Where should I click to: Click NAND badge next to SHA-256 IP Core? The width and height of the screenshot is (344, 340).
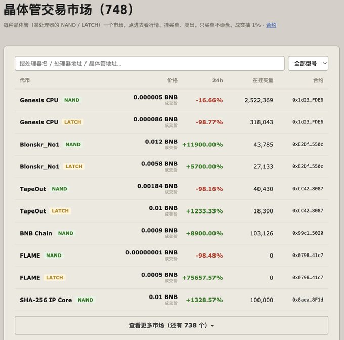[x=85, y=300]
